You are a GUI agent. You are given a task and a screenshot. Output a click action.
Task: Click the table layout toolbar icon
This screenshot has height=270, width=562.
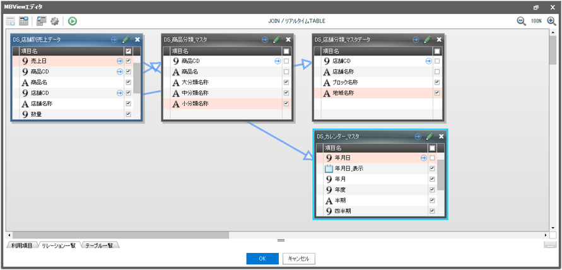pyautogui.click(x=41, y=21)
